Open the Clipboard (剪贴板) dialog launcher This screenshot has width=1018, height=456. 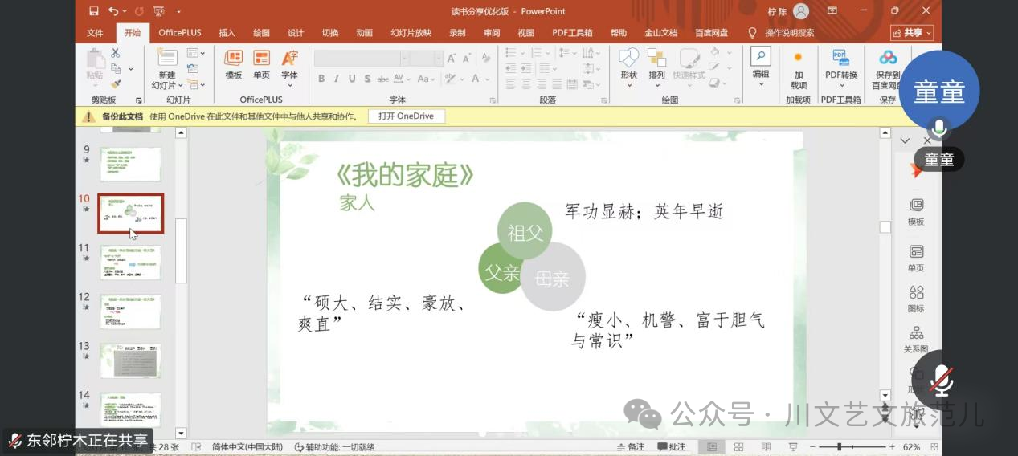pos(139,100)
